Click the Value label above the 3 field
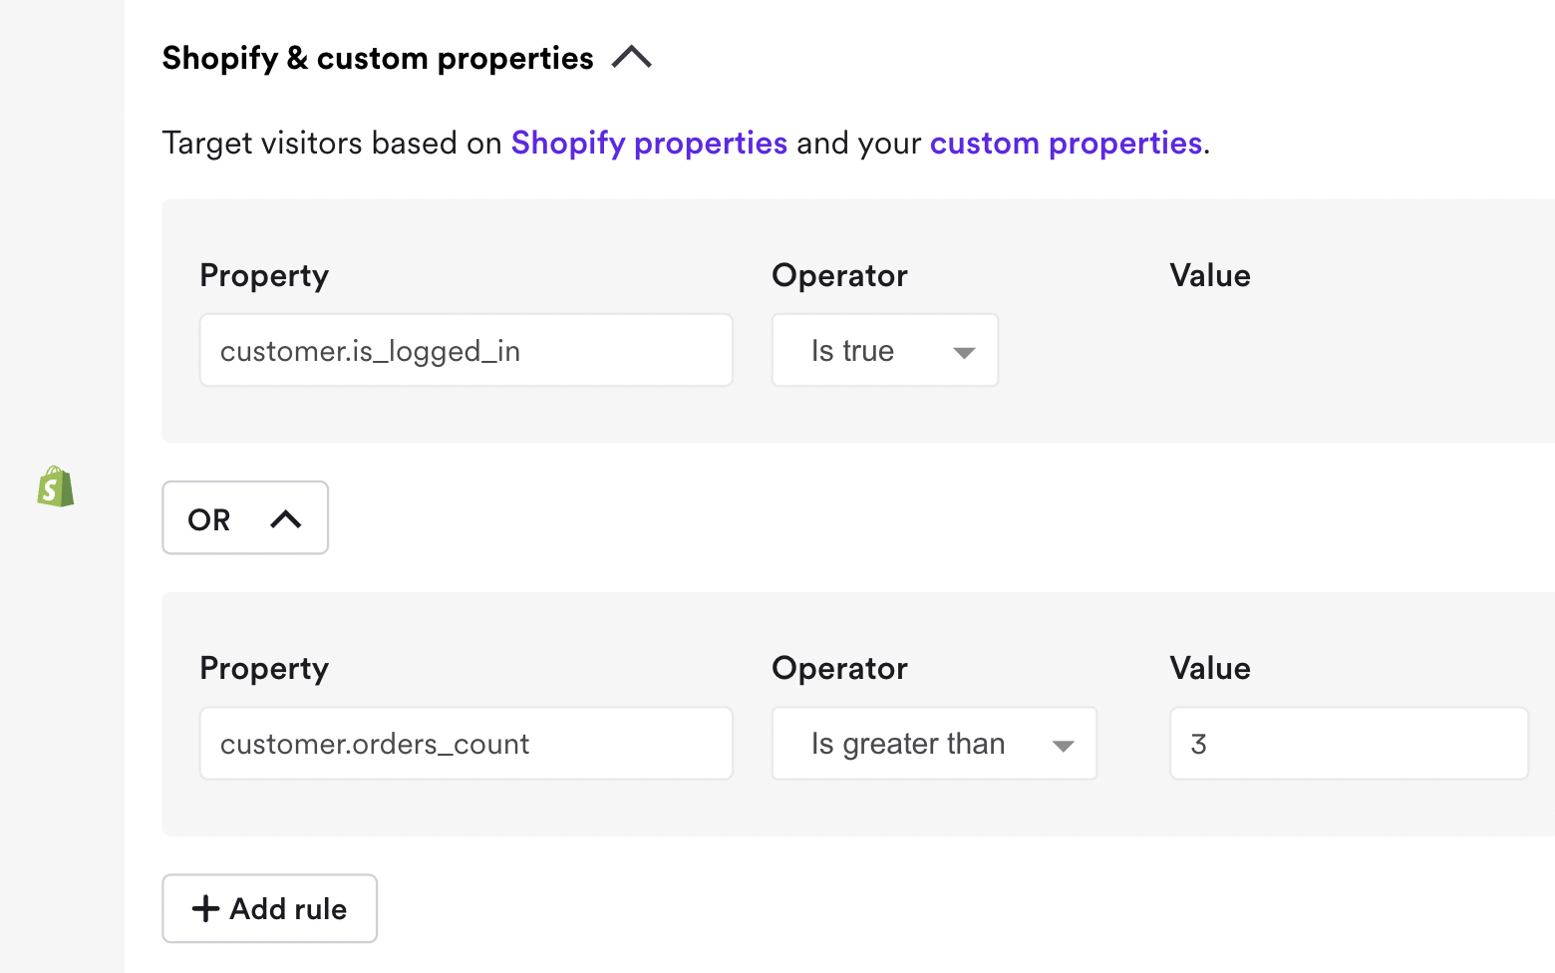Screen dimensions: 1555x973 (1210, 669)
